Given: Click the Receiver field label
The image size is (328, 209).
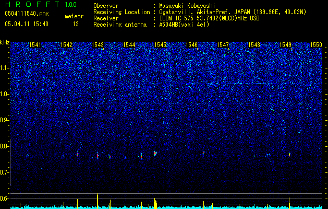Looking at the screenshot, I should [106, 18].
